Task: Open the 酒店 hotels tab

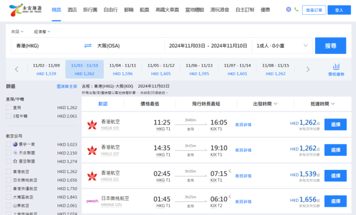Action: [x=72, y=9]
